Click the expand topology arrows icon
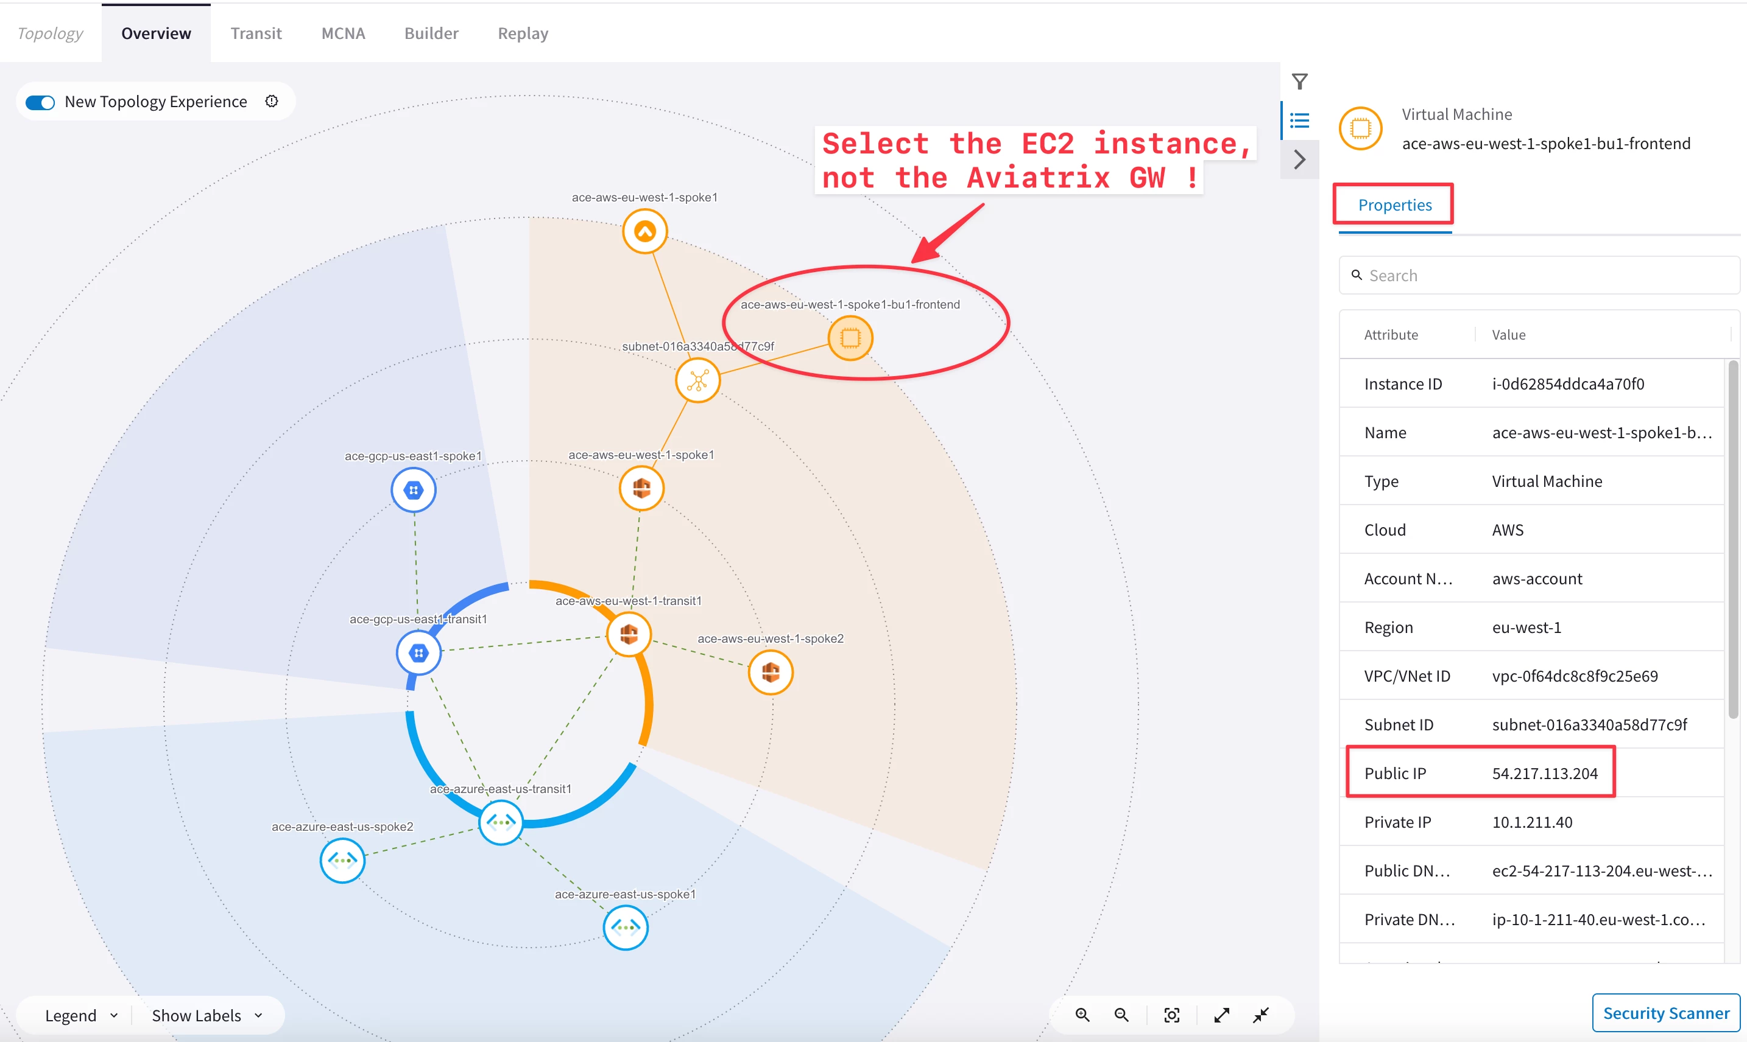Viewport: 1747px width, 1042px height. tap(1222, 1015)
